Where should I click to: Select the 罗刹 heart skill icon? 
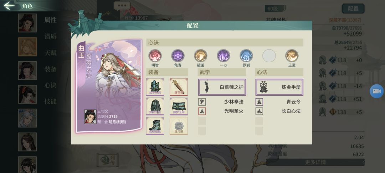click(x=246, y=56)
